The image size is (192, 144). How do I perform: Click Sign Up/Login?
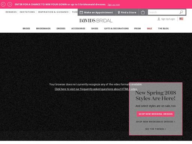(x=168, y=19)
